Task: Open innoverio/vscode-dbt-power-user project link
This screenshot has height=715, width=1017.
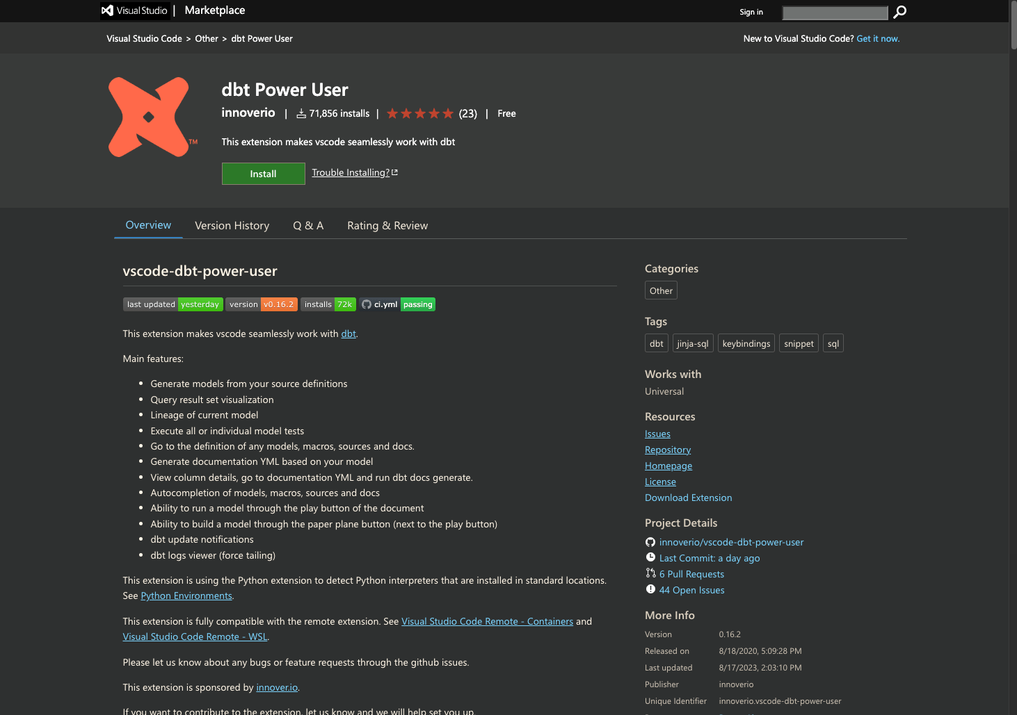Action: 731,542
